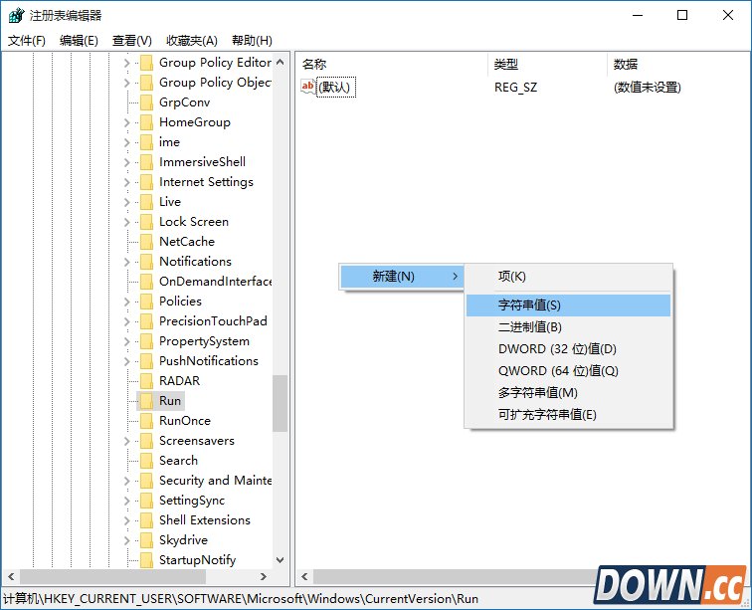Expand the Internet Settings node
This screenshot has height=610, width=752.
tap(127, 182)
